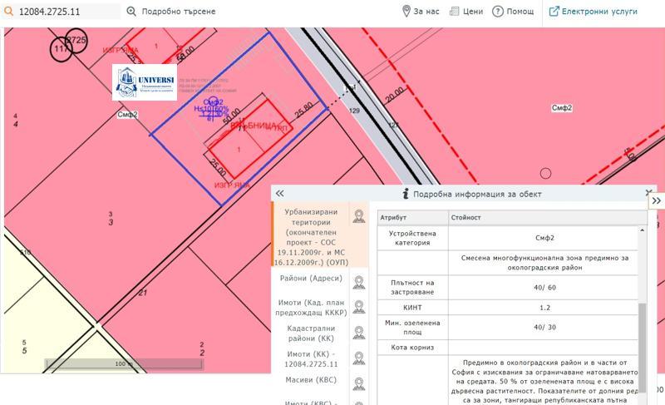Viewport: 665px width, 405px height.
Task: Open the Цени menu item
Action: [x=465, y=12]
